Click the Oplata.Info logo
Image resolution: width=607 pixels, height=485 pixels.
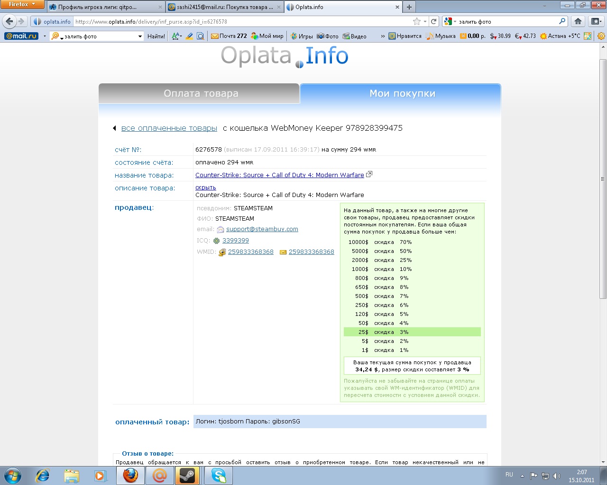(x=285, y=56)
